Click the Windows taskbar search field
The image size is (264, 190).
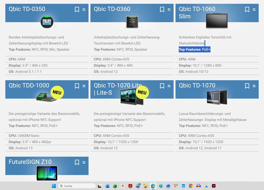click(x=77, y=186)
